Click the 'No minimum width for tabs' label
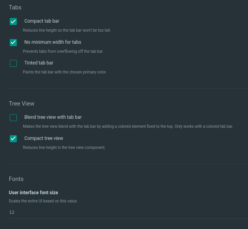Screen dimensions: 248x229 pos(52,42)
